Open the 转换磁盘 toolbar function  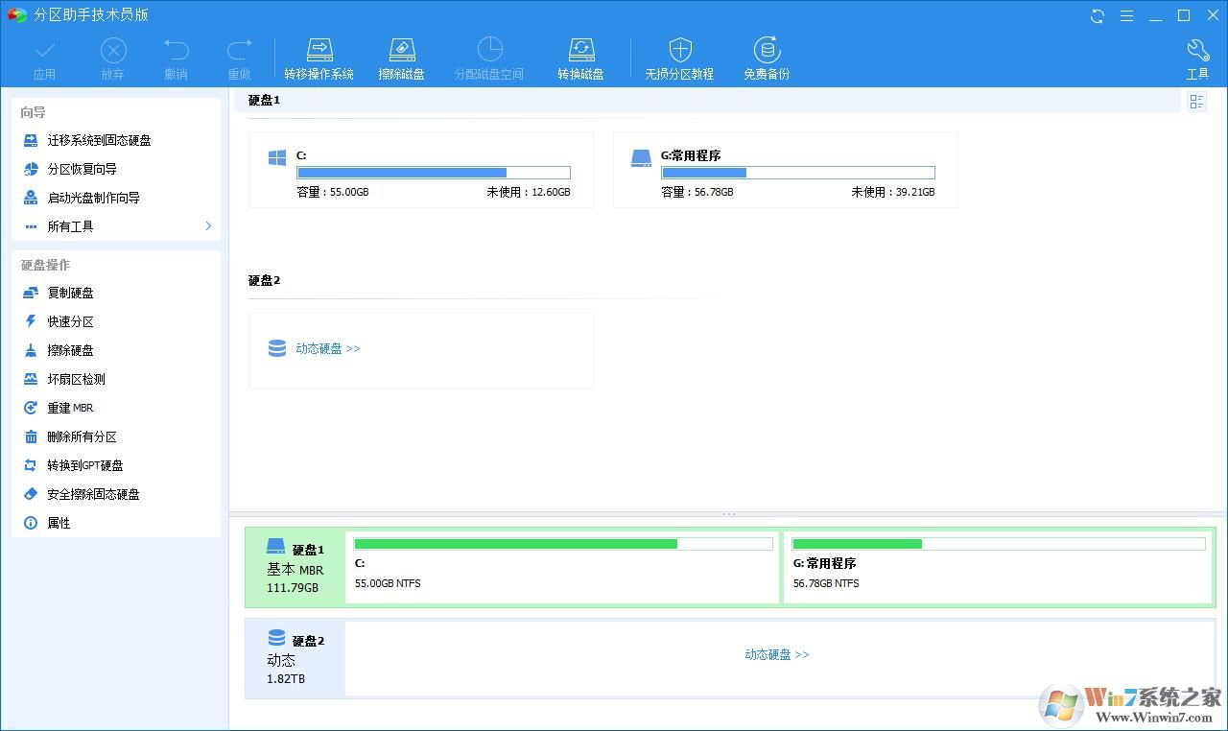580,56
